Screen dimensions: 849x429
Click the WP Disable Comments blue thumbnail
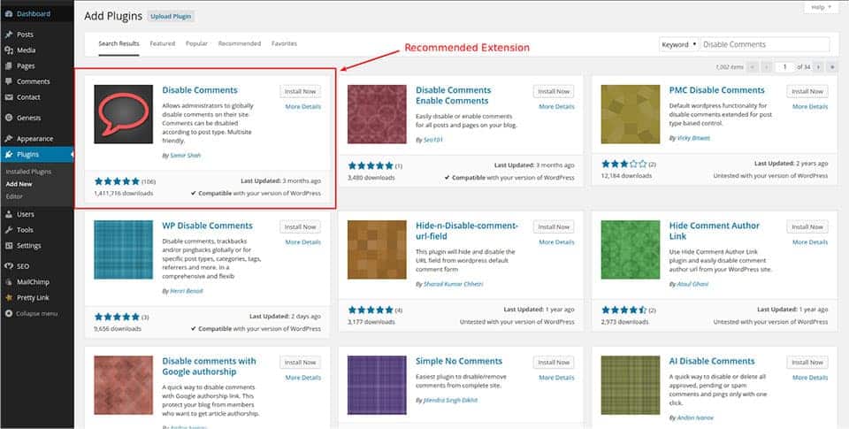(124, 249)
